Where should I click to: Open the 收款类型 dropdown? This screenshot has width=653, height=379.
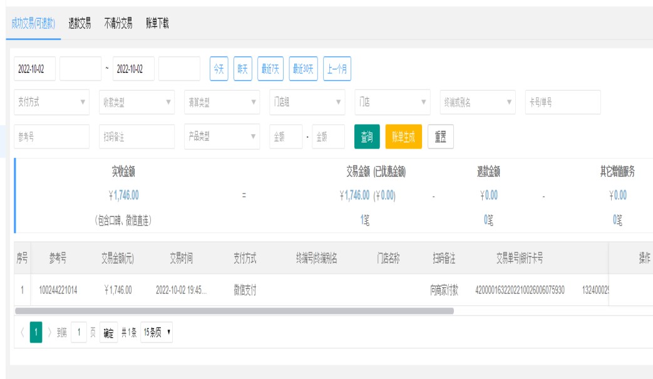click(136, 102)
